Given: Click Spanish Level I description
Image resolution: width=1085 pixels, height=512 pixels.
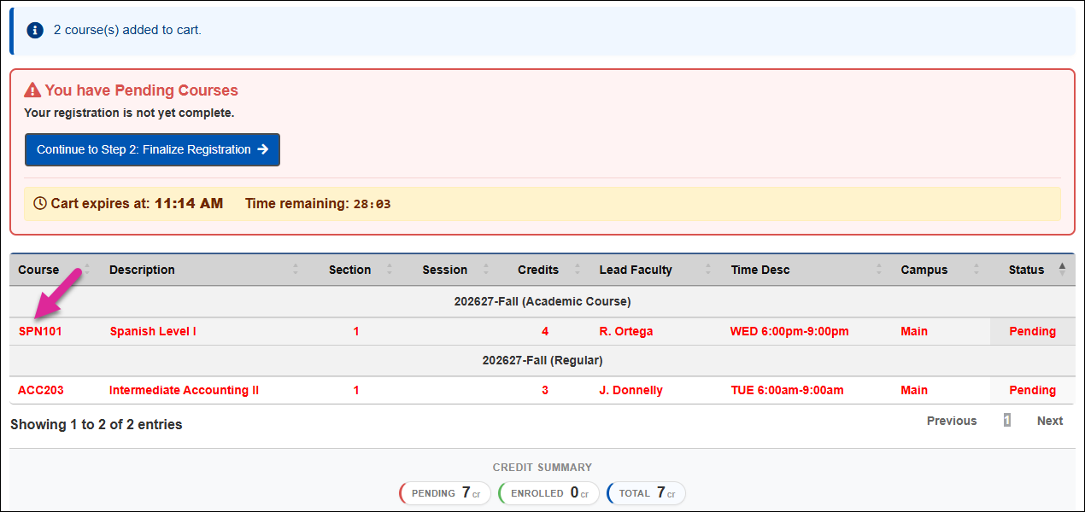Looking at the screenshot, I should [x=153, y=331].
